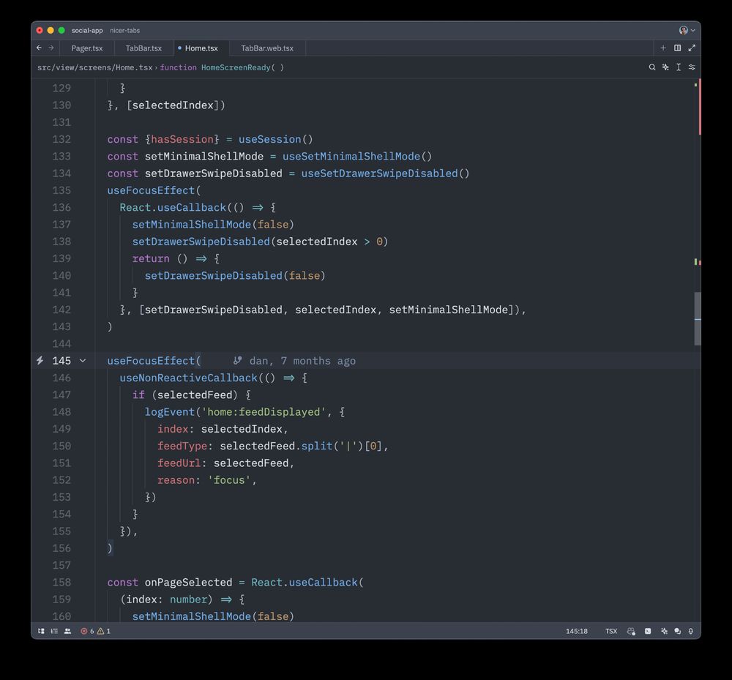Open the user avatar menu

point(684,30)
